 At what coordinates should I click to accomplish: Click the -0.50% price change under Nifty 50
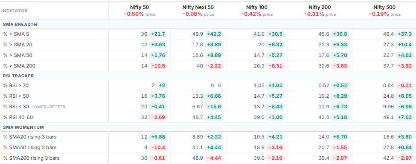click(134, 14)
